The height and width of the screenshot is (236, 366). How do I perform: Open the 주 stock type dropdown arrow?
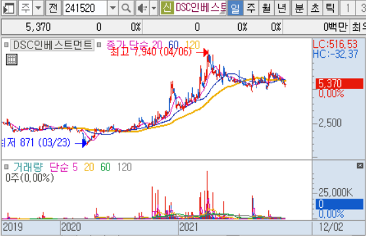(x=38, y=9)
